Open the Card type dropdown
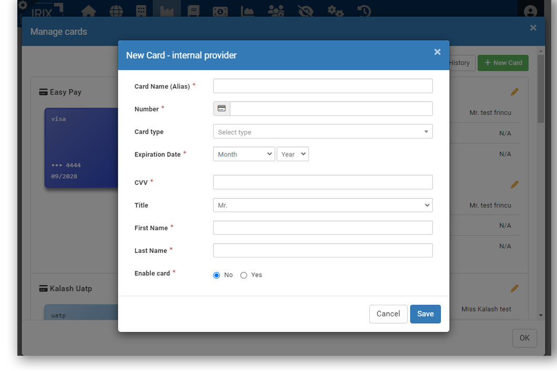The height and width of the screenshot is (371, 557). pyautogui.click(x=323, y=131)
